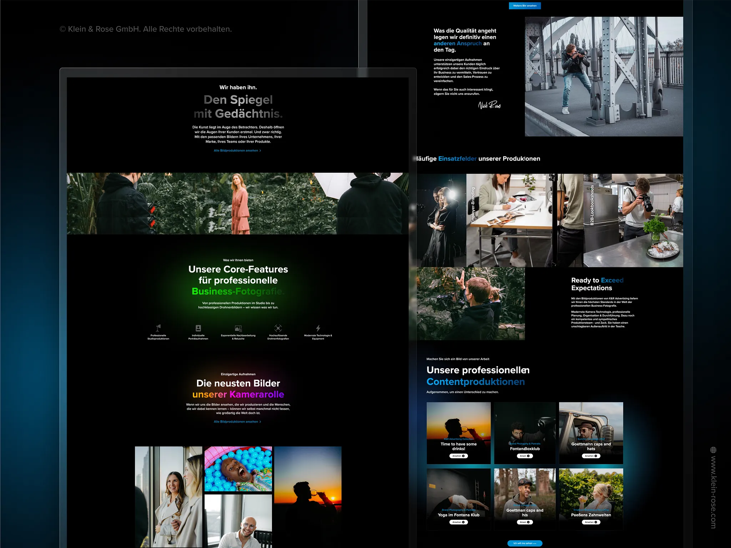Image resolution: width=731 pixels, height=548 pixels.
Task: Click Ansehen on Time to have some drinks
Action: pyautogui.click(x=458, y=456)
